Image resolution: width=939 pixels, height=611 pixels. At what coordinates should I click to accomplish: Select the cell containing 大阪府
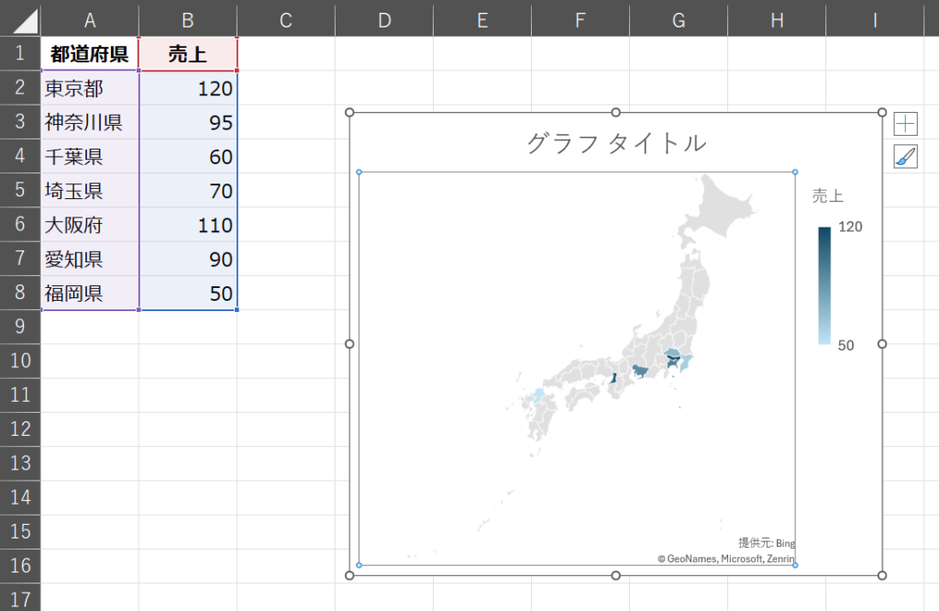90,225
